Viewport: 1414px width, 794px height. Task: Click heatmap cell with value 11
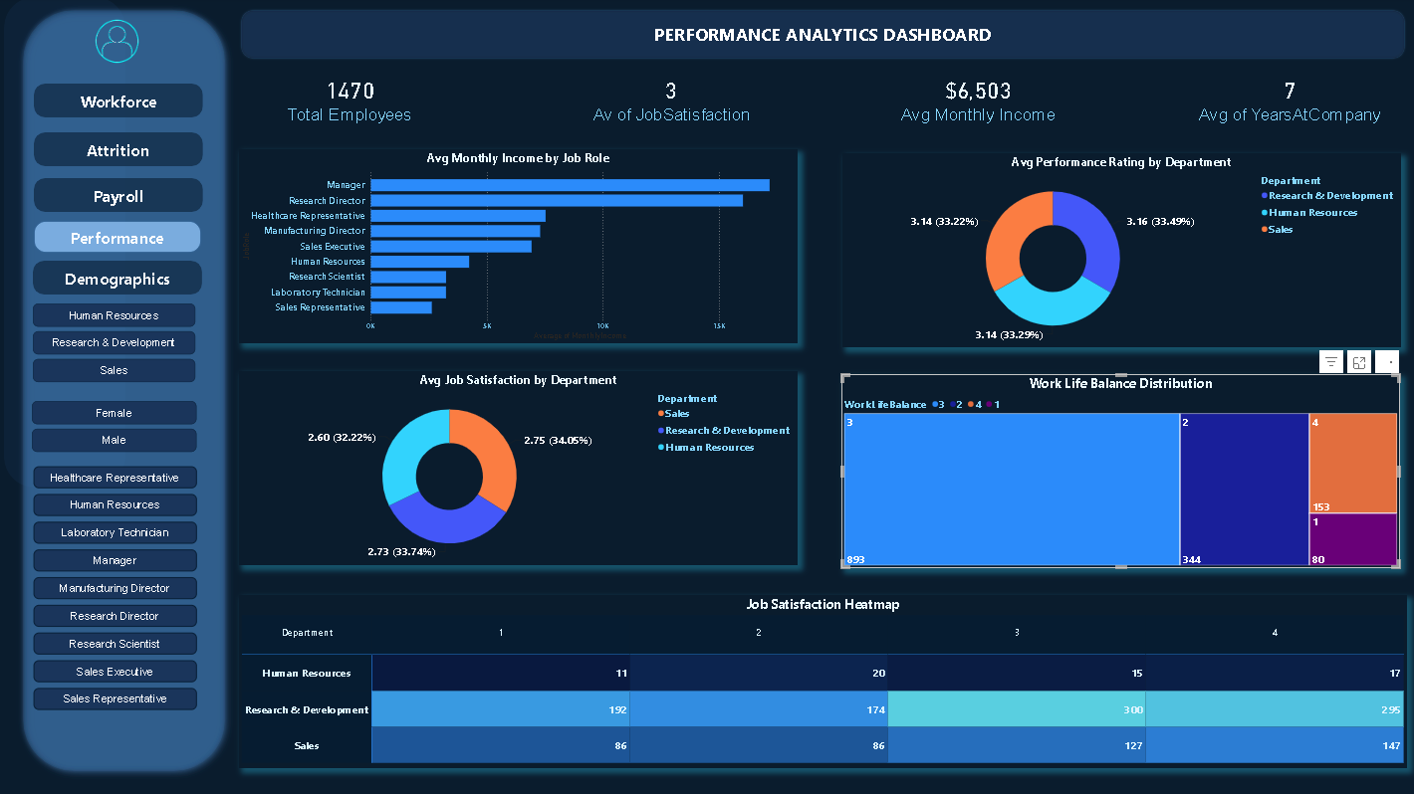pos(501,674)
